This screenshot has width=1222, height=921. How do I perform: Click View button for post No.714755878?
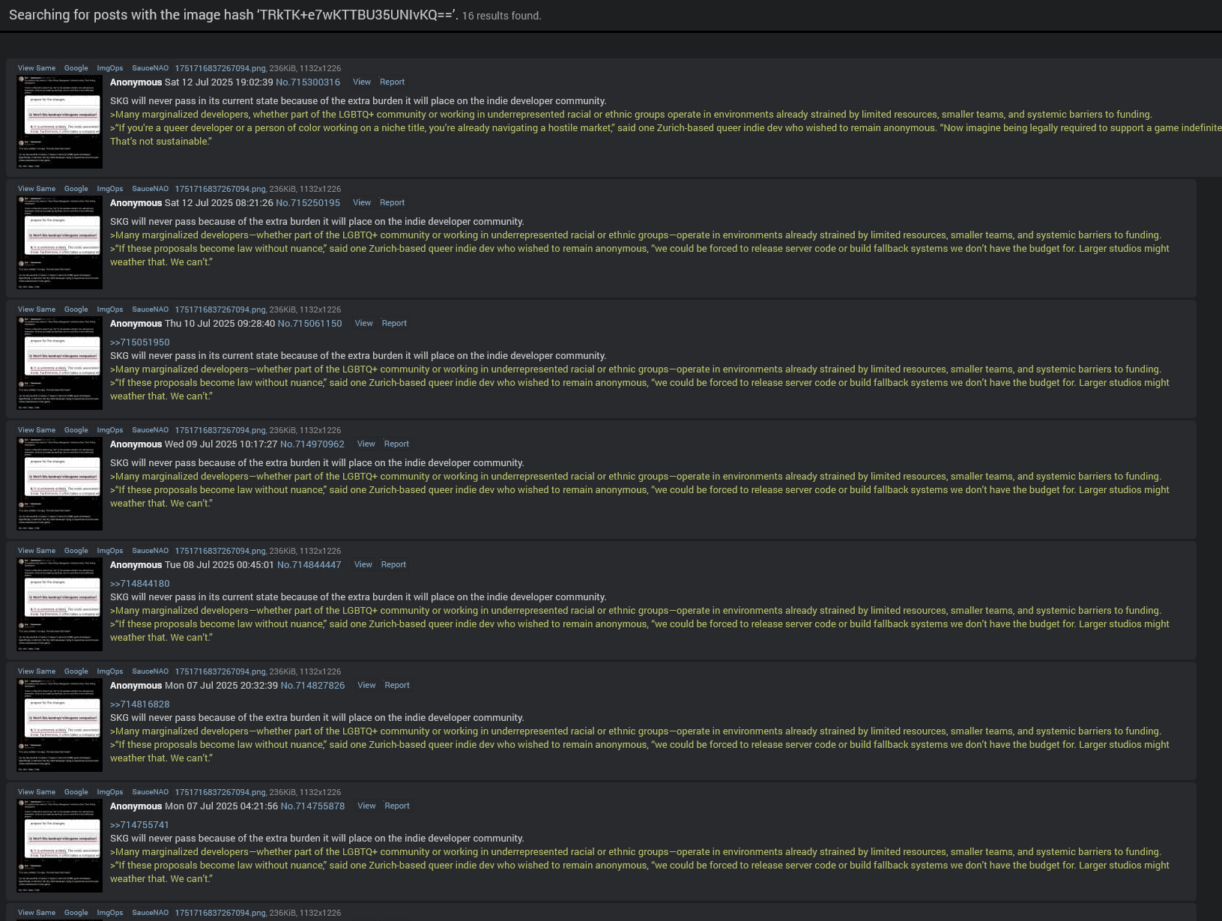pos(367,806)
